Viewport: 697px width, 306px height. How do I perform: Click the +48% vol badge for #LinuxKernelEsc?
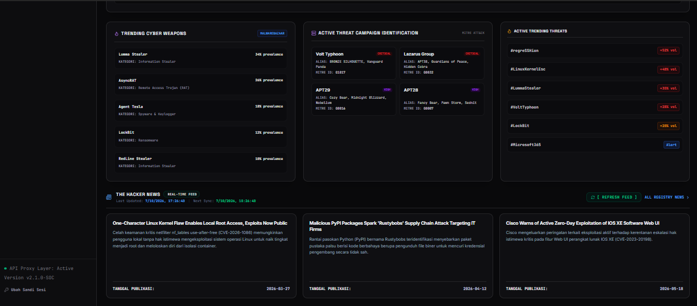coord(668,69)
